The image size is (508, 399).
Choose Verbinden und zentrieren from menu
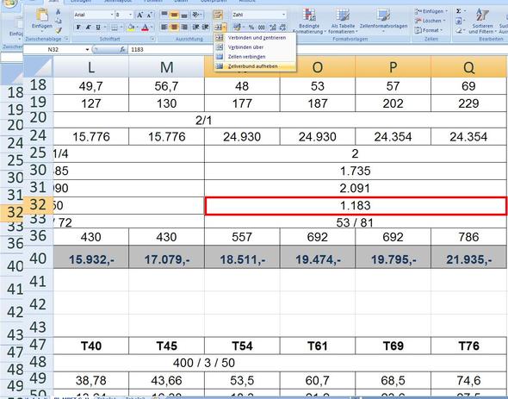[x=255, y=38]
